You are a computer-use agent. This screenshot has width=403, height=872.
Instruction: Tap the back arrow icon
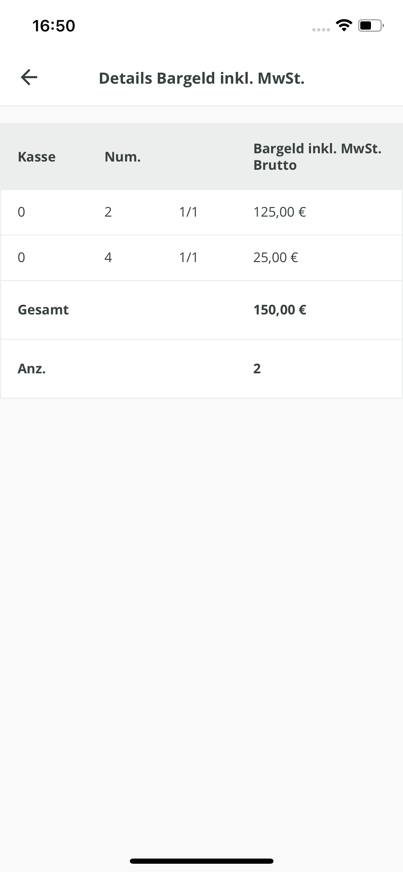coord(29,77)
